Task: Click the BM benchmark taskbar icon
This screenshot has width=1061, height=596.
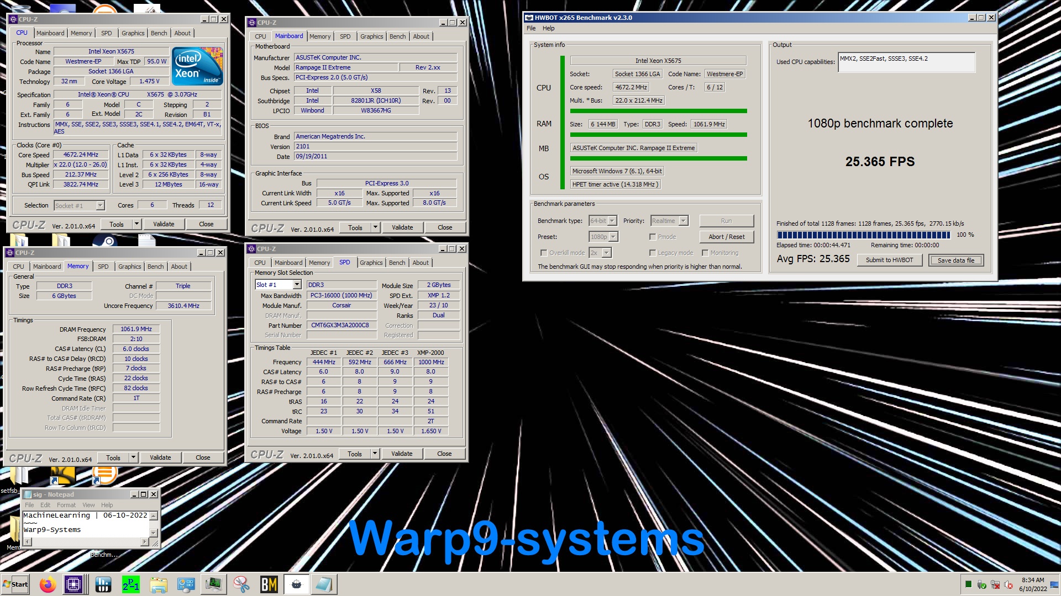Action: (269, 584)
